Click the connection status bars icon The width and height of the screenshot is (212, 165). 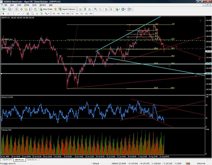[188, 164]
